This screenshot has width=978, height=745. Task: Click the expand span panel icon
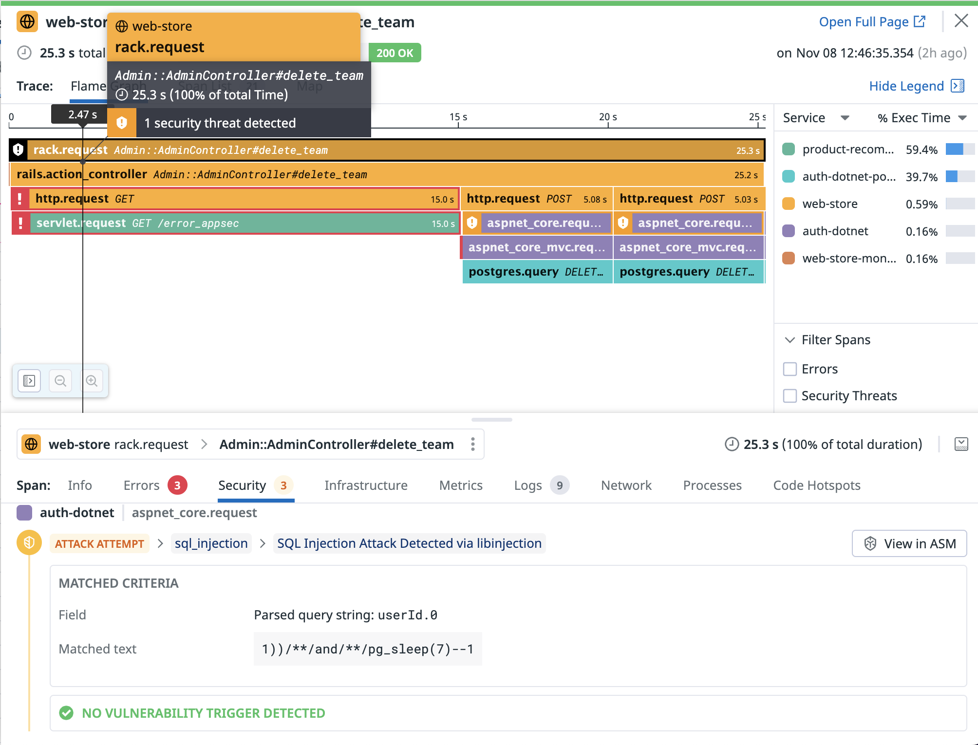pos(961,444)
